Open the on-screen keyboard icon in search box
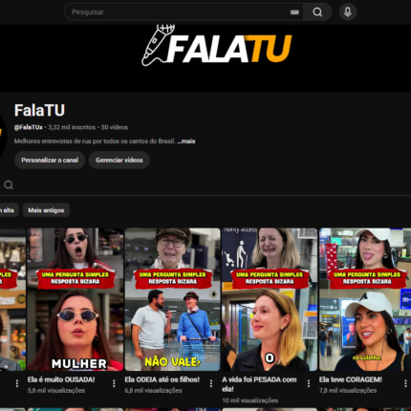Viewport: 411px width, 411px height. coord(294,12)
